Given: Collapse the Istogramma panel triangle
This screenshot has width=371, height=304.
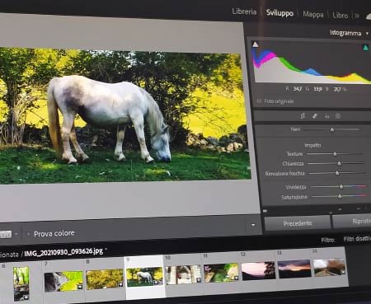Looking at the screenshot, I should [367, 34].
